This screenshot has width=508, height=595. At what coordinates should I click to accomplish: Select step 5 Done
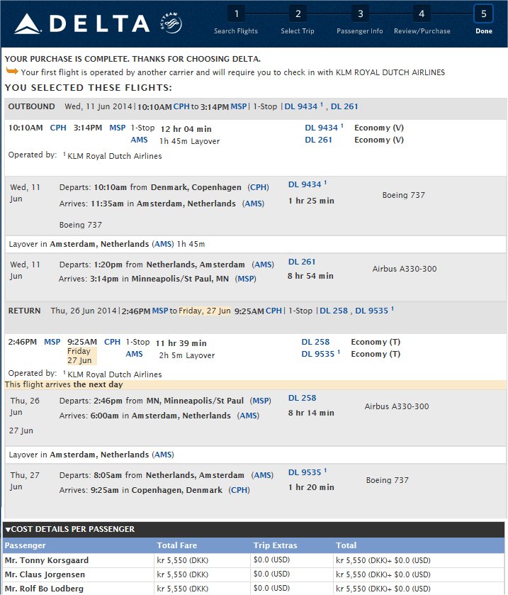click(484, 21)
